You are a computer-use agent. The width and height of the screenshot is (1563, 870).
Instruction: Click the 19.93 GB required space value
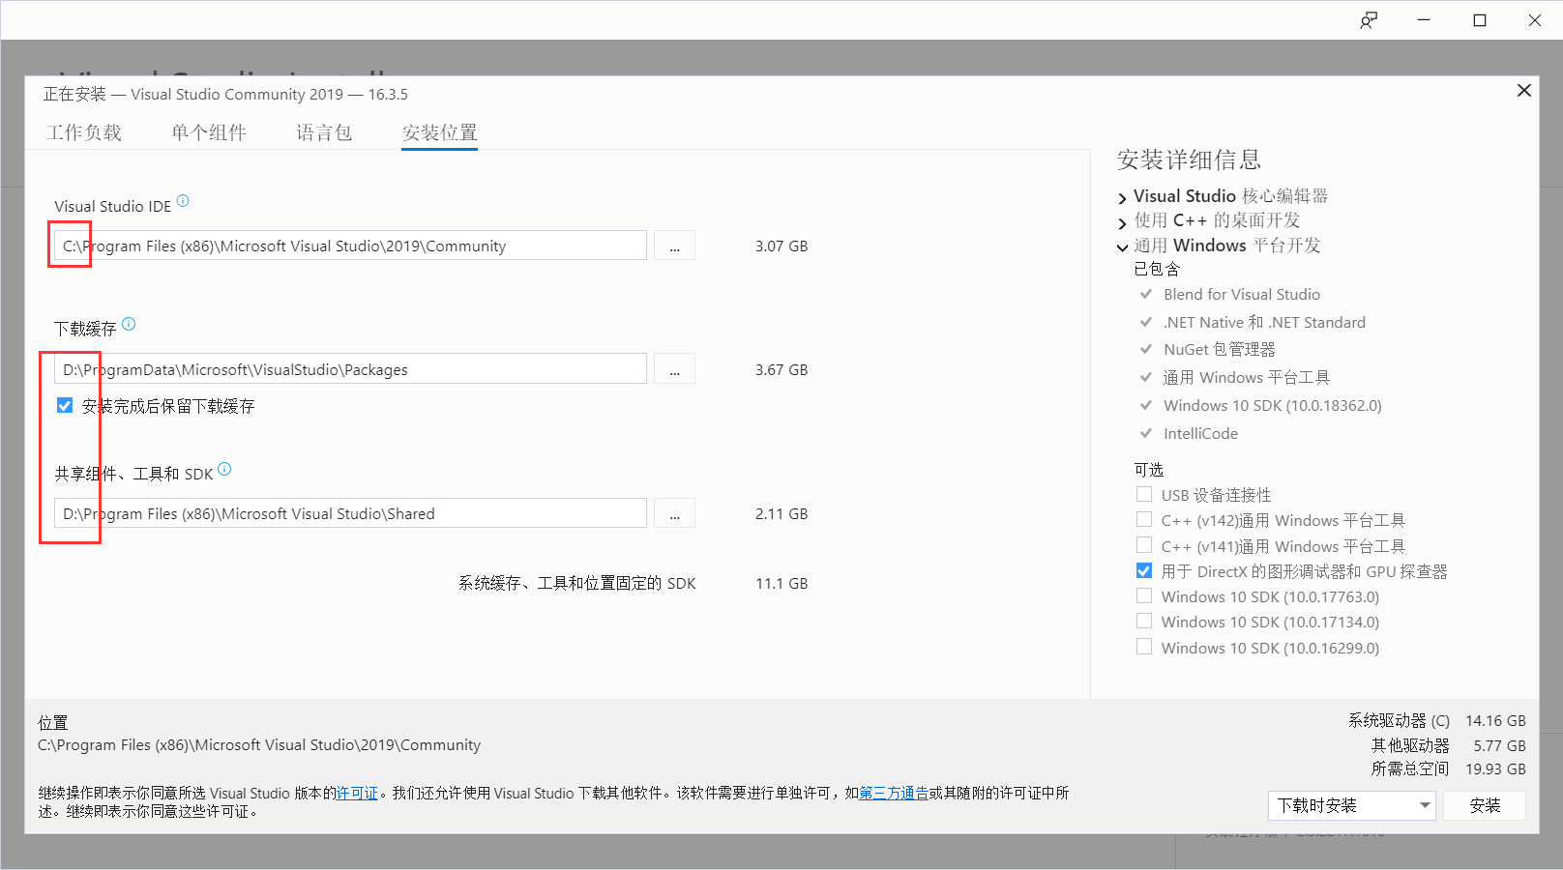tap(1495, 768)
